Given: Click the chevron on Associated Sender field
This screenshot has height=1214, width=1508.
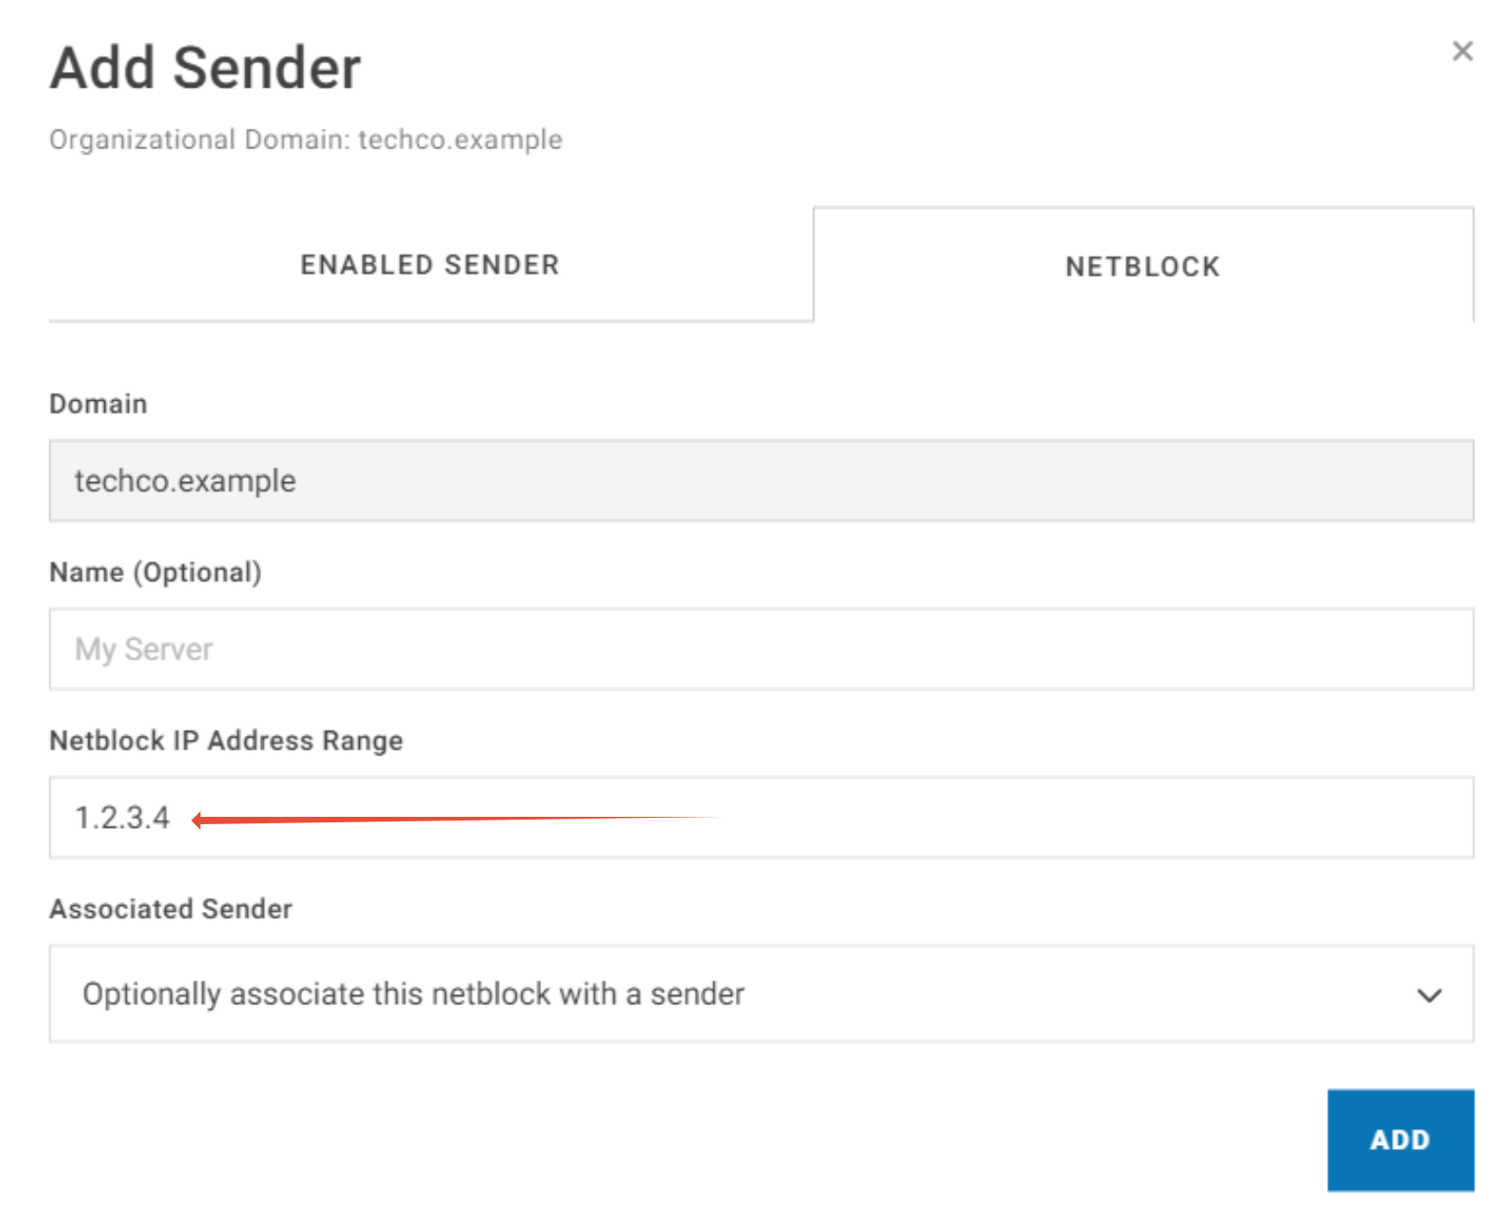Looking at the screenshot, I should coord(1430,996).
